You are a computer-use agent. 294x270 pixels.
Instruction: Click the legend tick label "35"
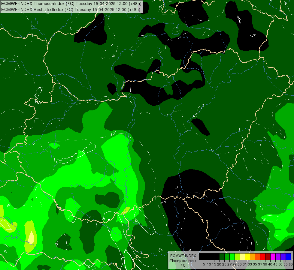255,264
